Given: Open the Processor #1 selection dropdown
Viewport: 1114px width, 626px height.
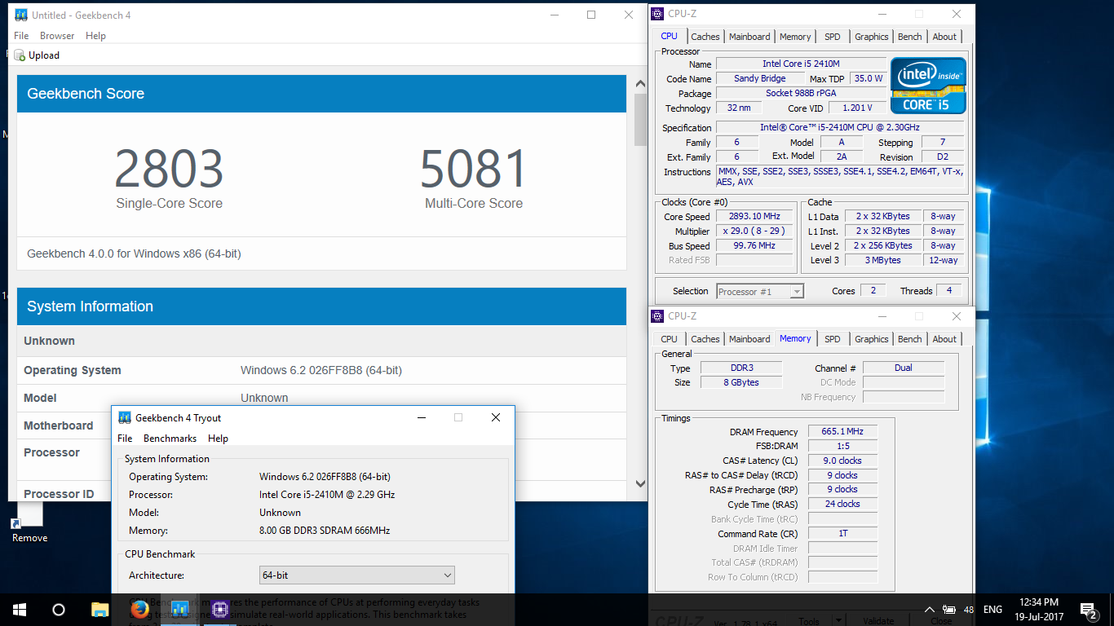Looking at the screenshot, I should (x=760, y=291).
